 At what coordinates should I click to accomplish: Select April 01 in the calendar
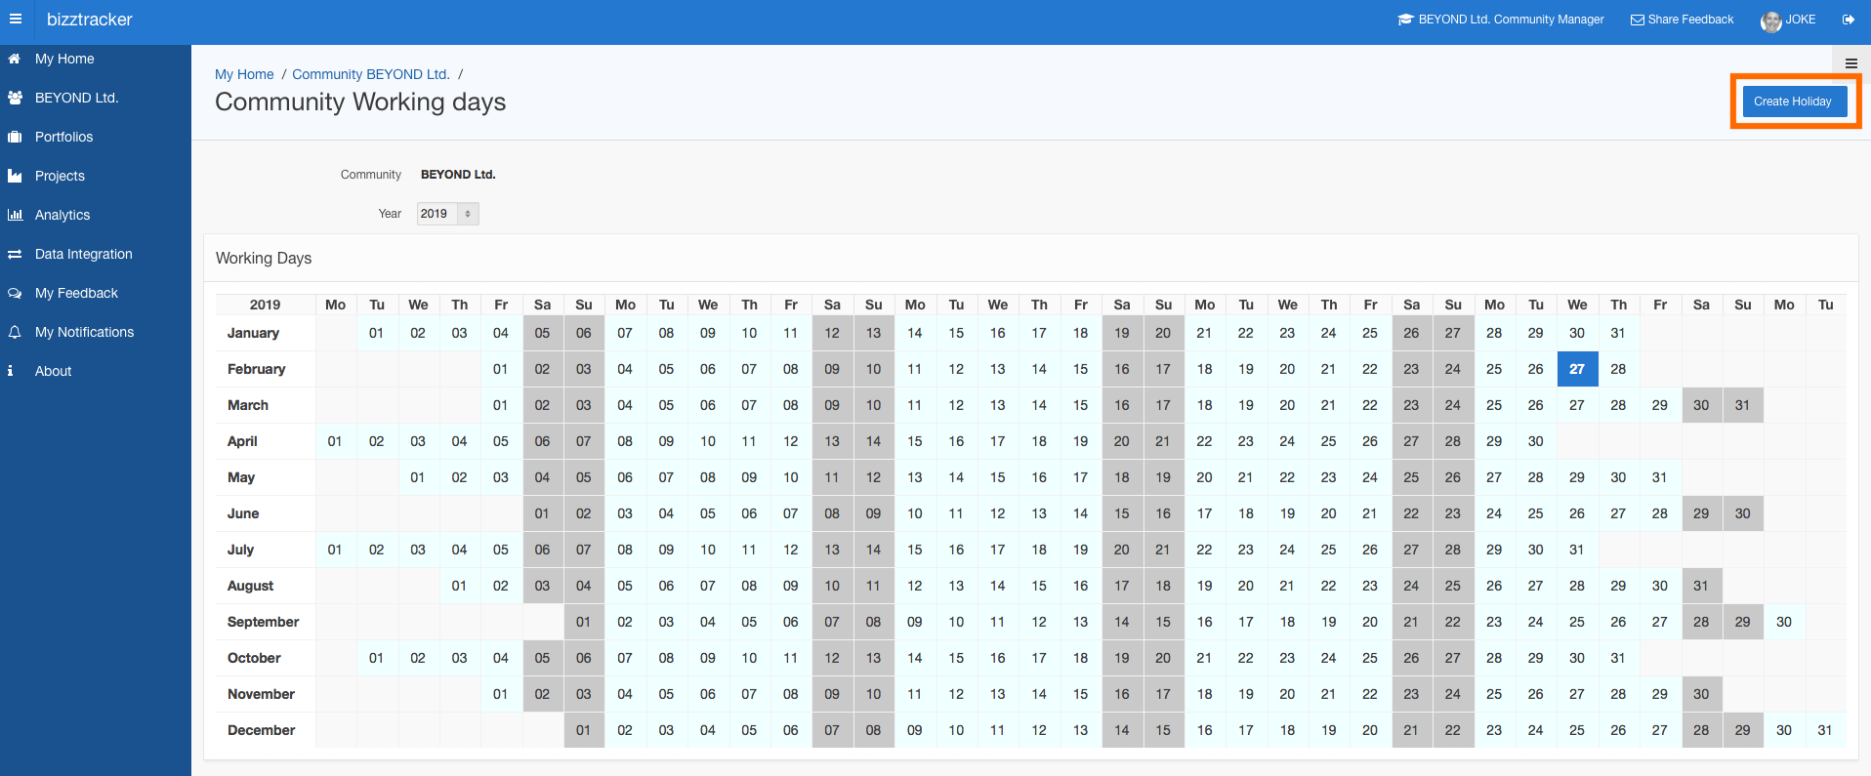coord(335,441)
